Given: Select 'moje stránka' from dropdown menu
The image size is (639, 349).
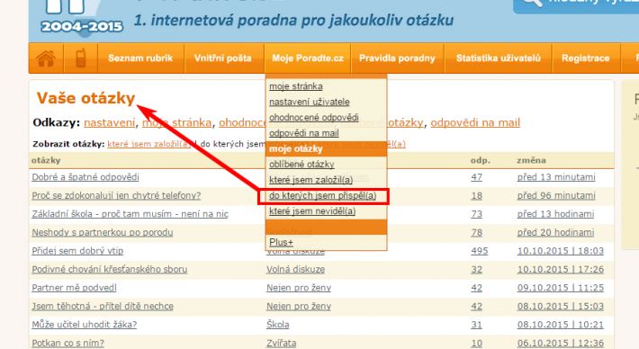Looking at the screenshot, I should click(x=296, y=86).
